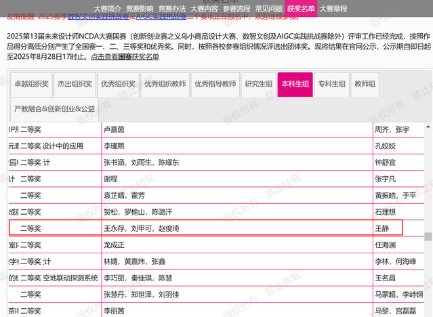Switch to the 教师组 tab
433x317 pixels.
tap(365, 85)
